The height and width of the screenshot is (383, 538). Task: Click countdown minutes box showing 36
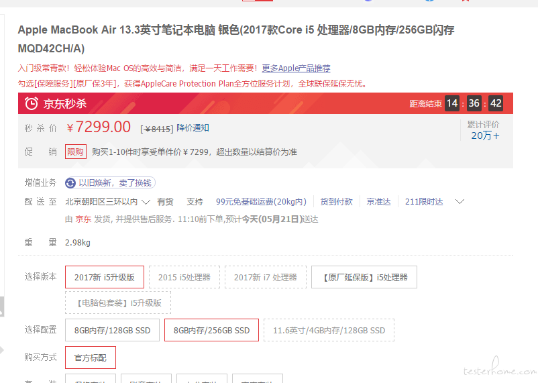pyautogui.click(x=474, y=103)
